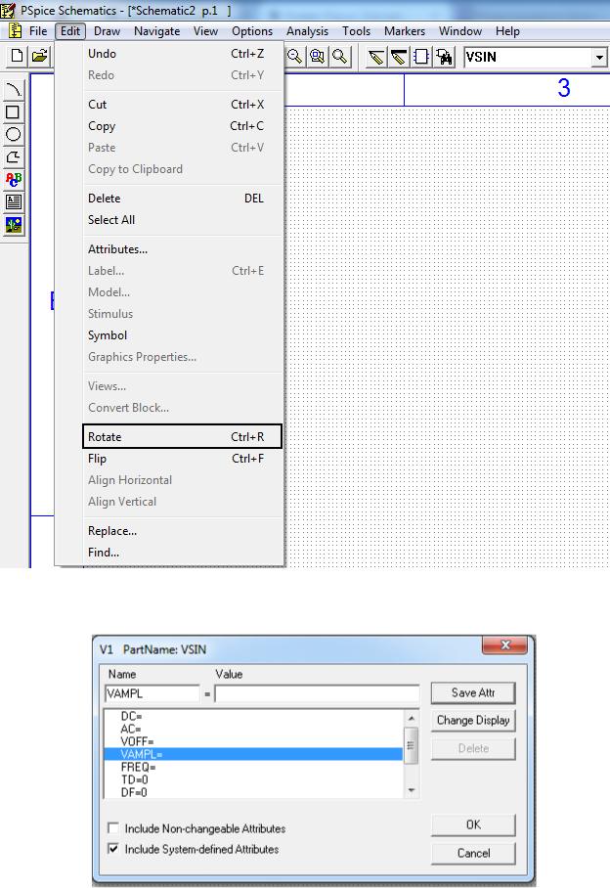This screenshot has height=888, width=610.
Task: Choose Flip from the Edit menu
Action: [x=182, y=459]
